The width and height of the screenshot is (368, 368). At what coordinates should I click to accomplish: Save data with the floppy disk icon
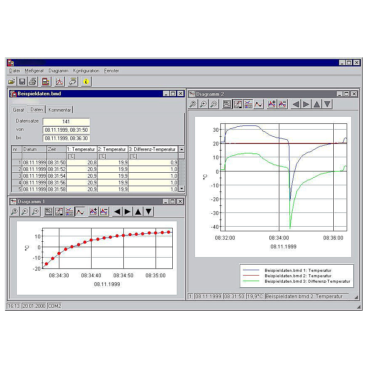click(x=22, y=82)
